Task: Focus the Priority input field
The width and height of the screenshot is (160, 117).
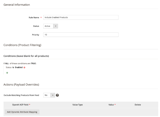Action: (x=81, y=35)
